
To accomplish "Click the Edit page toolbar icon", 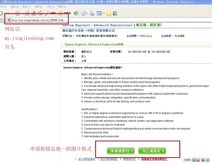I will tap(99, 13).
